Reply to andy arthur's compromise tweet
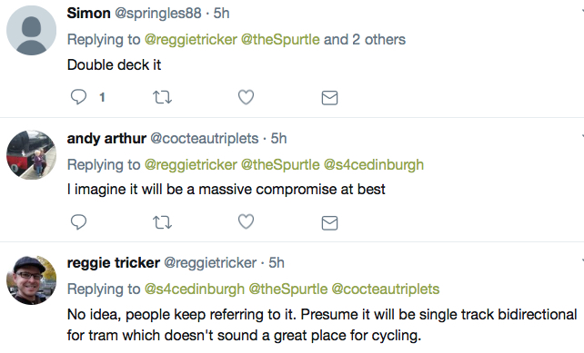 [x=78, y=222]
